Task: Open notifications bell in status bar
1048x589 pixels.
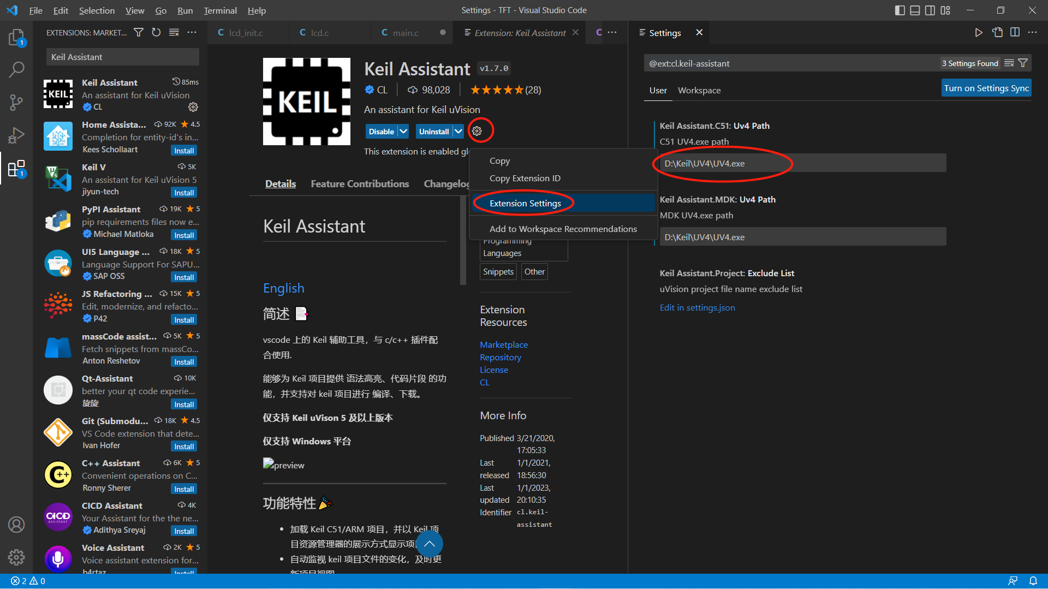Action: tap(1033, 581)
